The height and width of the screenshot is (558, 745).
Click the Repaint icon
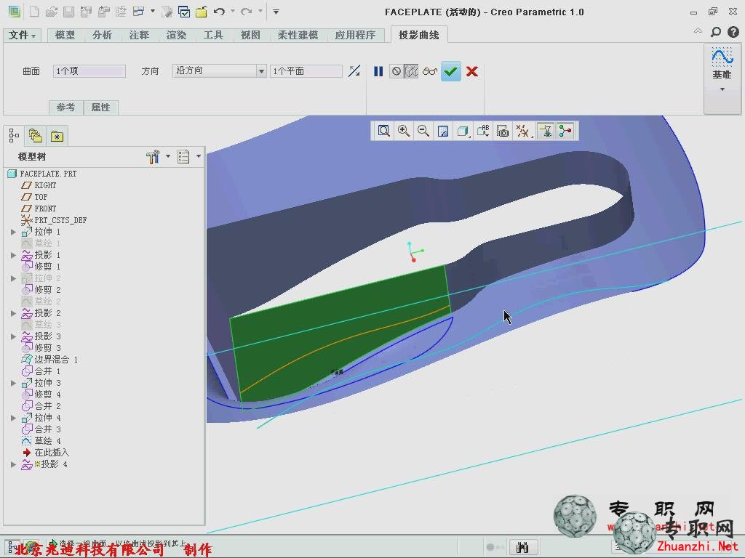(443, 131)
